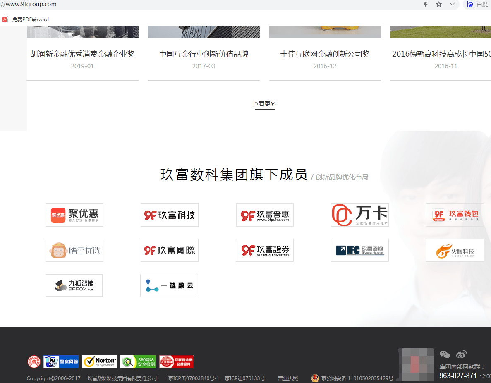Expand the address bar dropdown chevron
This screenshot has width=491, height=383.
[x=452, y=5]
